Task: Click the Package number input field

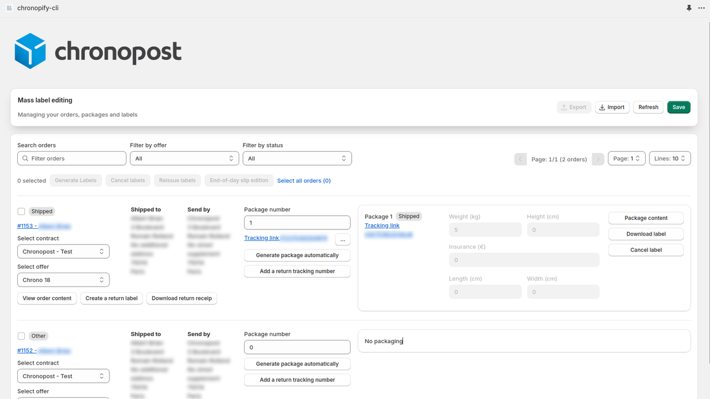Action: 297,222
